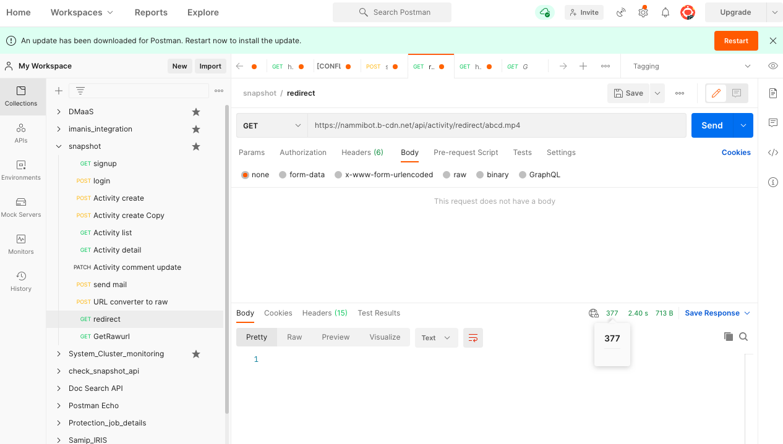
Task: Open the Cookies link
Action: coord(736,153)
